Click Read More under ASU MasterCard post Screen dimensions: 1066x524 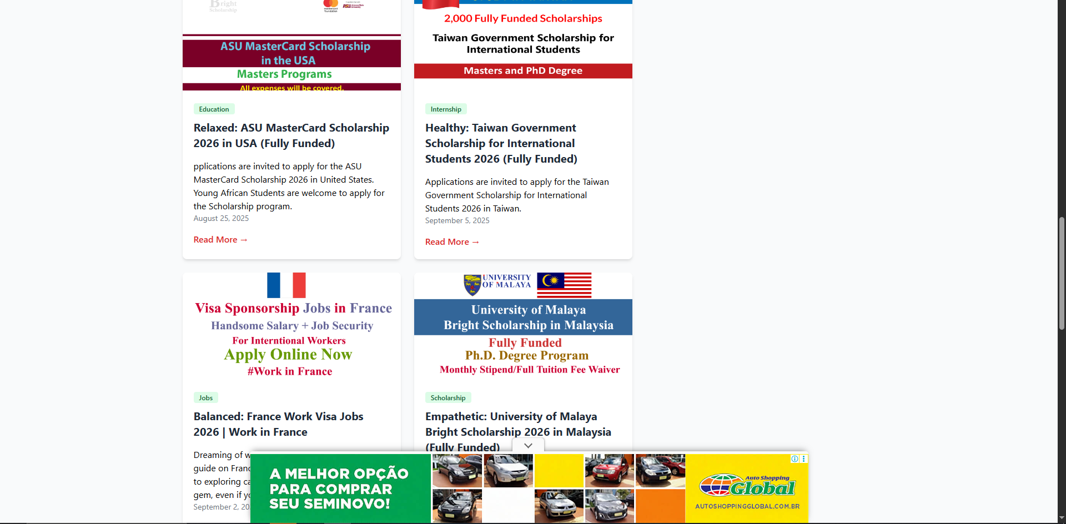coord(220,240)
